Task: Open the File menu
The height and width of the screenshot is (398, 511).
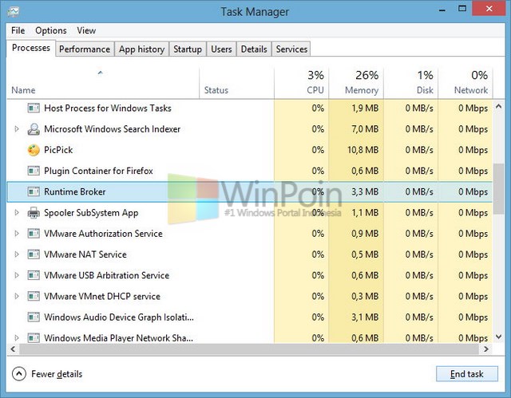Action: point(18,30)
